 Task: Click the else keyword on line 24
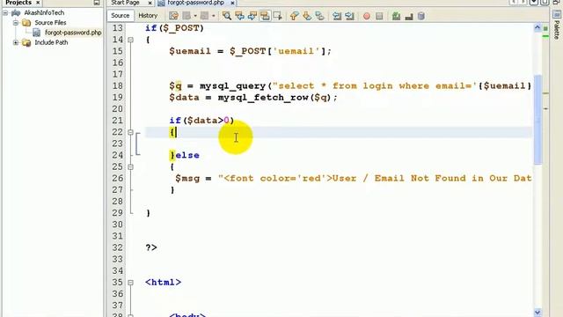[187, 155]
